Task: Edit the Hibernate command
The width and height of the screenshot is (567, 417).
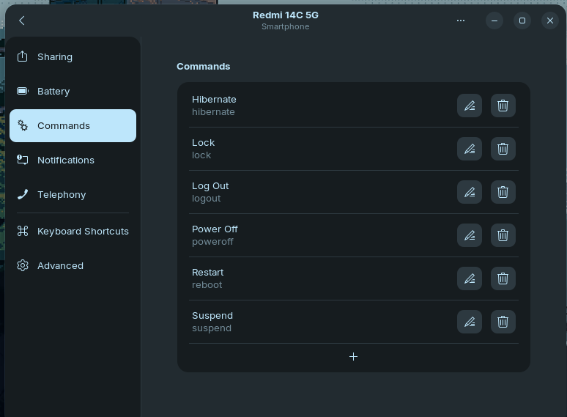Action: pos(470,106)
